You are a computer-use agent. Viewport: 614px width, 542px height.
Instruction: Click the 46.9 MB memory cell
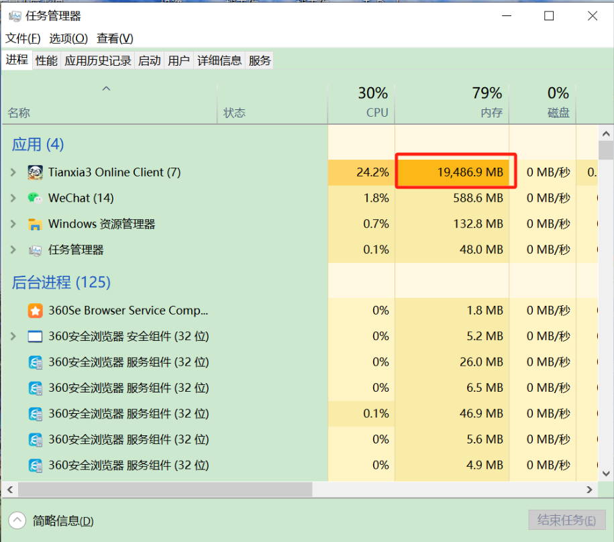452,414
